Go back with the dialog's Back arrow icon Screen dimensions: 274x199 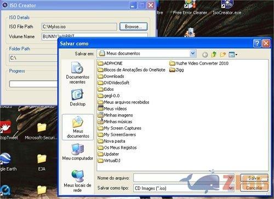[205, 55]
